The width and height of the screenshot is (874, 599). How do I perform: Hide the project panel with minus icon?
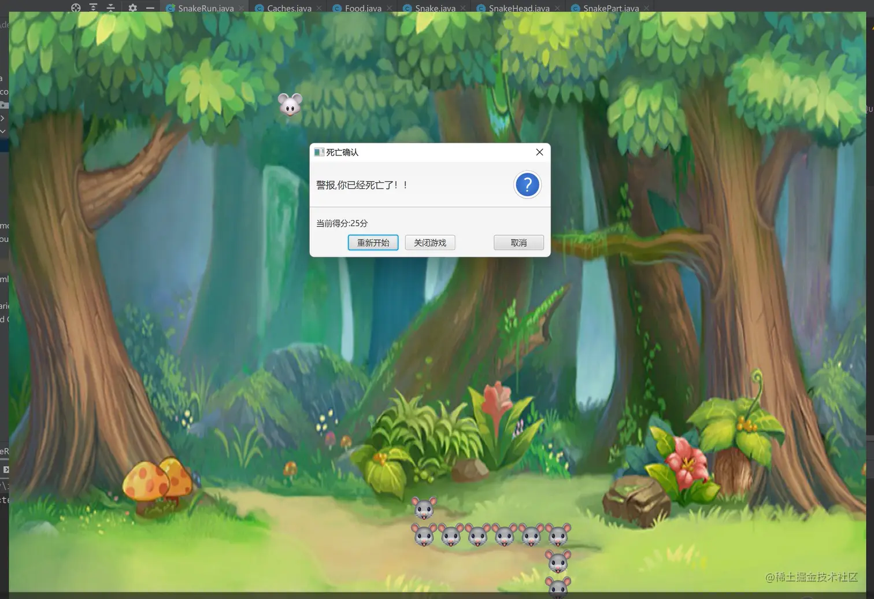pos(150,8)
